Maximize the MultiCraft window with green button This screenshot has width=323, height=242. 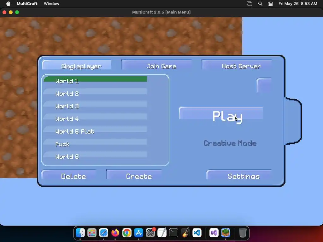pos(17,12)
